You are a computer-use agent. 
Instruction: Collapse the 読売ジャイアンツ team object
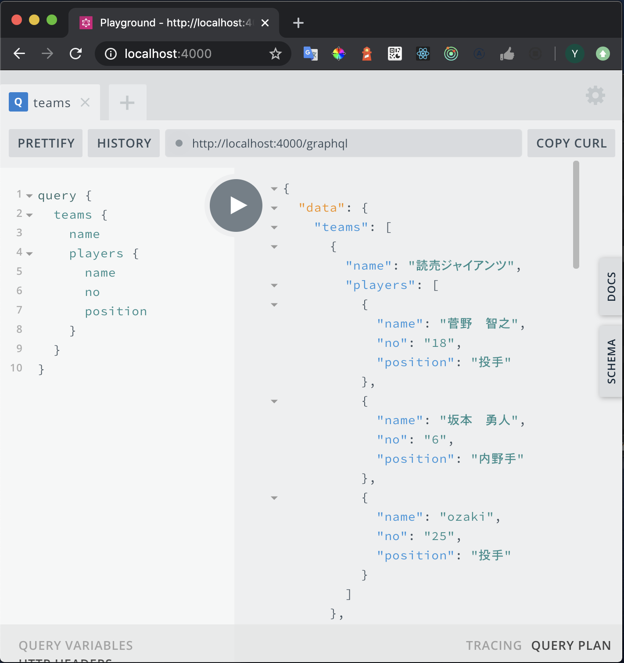pos(274,247)
